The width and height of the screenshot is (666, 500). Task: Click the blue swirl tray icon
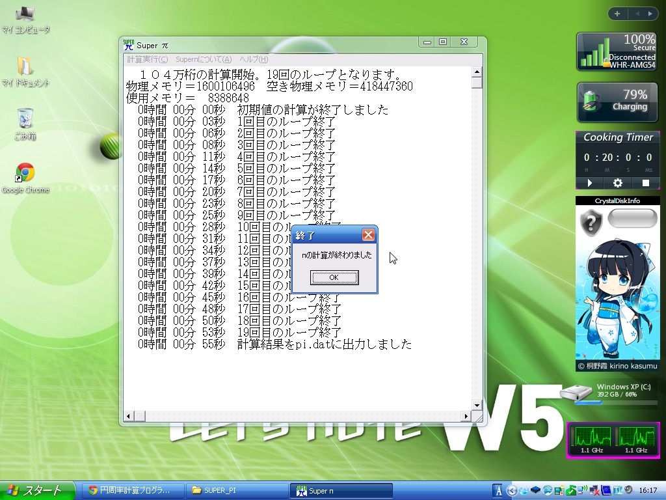click(548, 490)
